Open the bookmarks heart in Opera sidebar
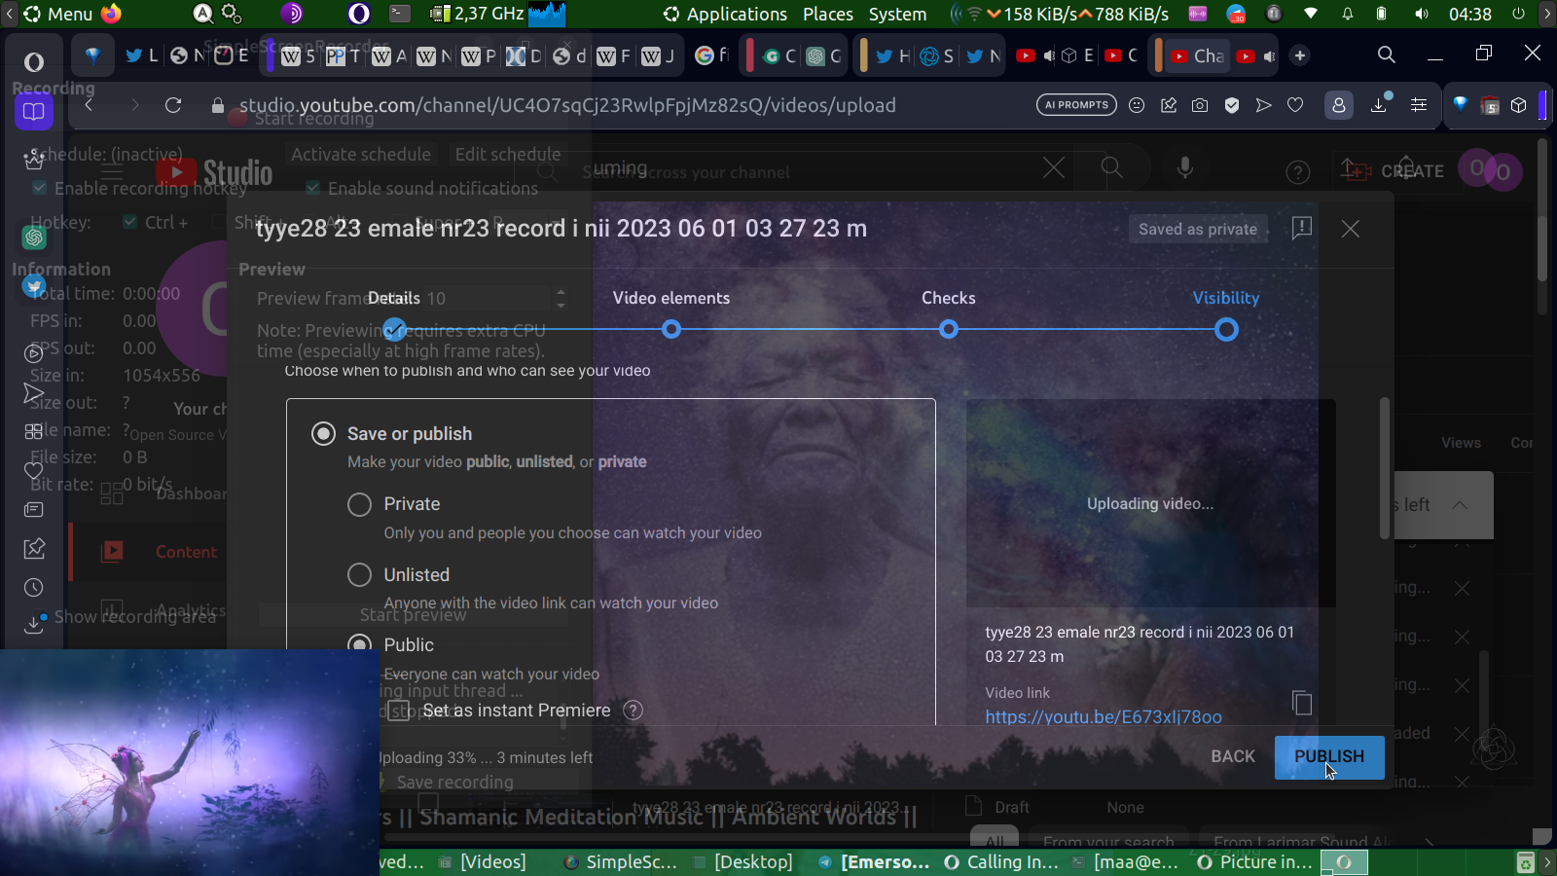The image size is (1557, 876). click(34, 470)
